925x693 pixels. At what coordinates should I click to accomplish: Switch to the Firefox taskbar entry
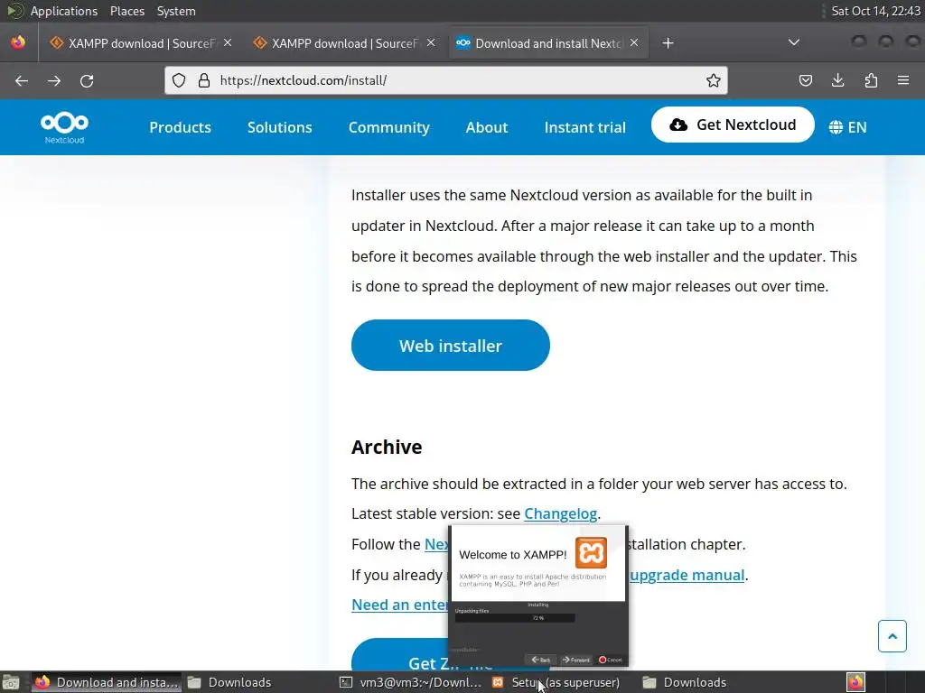click(107, 682)
